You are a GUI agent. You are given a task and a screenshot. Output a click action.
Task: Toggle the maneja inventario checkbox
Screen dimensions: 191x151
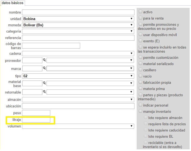pyautogui.click(x=140, y=111)
